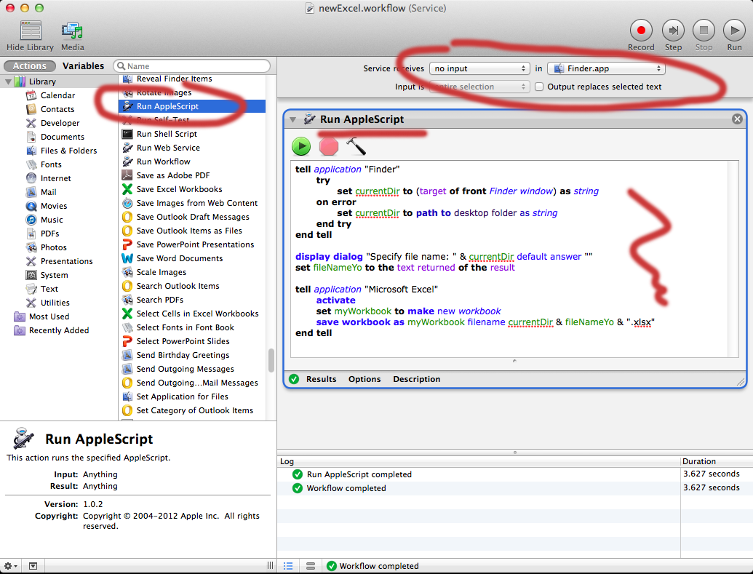753x574 pixels.
Task: Switch to the Variables tab
Action: tap(83, 65)
